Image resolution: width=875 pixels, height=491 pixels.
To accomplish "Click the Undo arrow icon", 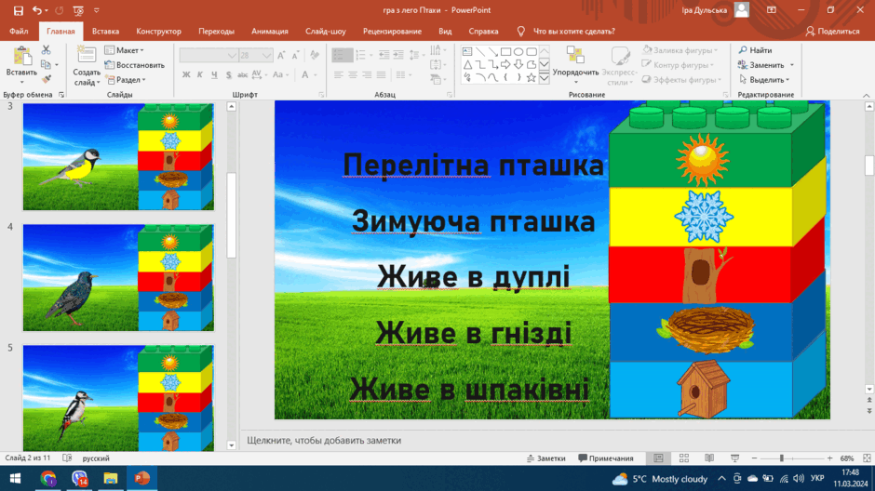I will pyautogui.click(x=37, y=10).
